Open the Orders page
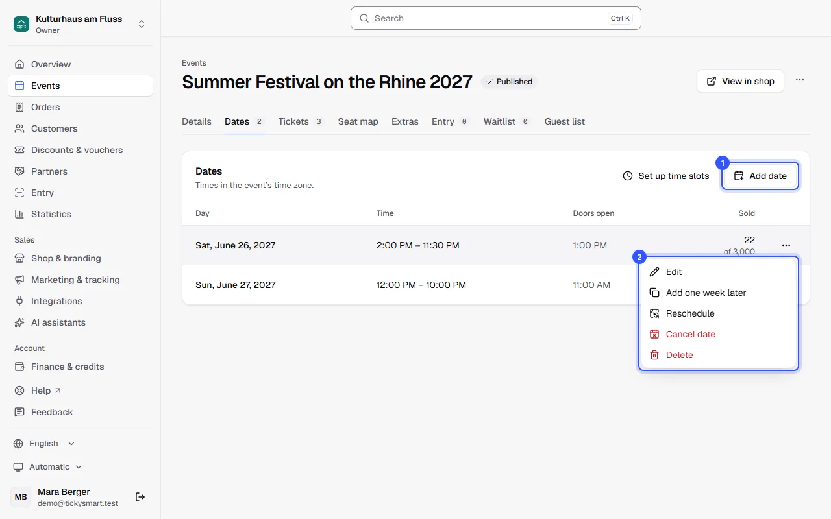The width and height of the screenshot is (831, 519). [x=81, y=107]
